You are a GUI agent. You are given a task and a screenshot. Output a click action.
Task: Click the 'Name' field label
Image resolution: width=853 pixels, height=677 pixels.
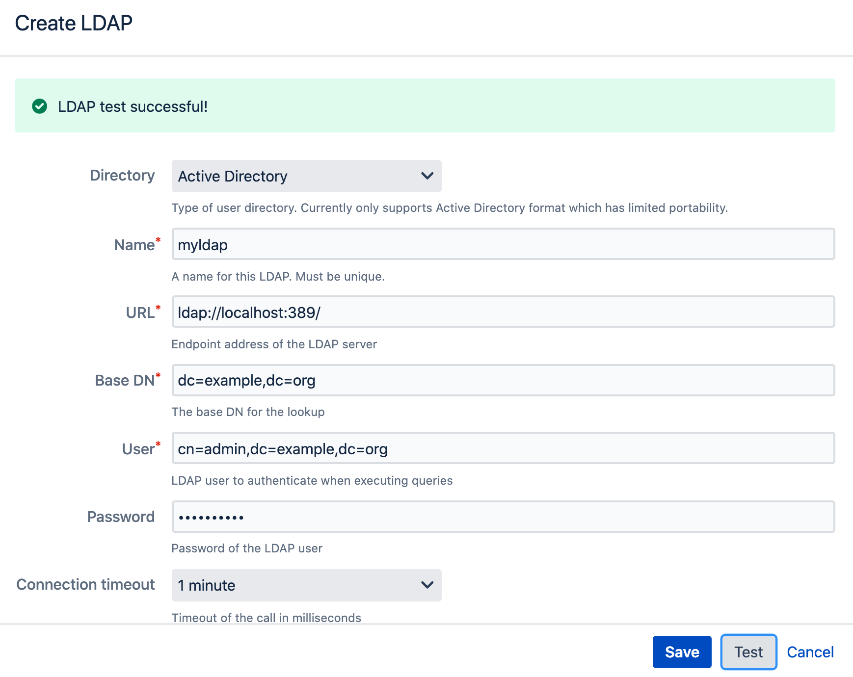pos(134,245)
